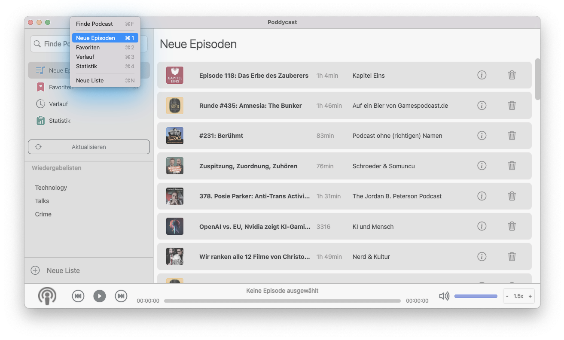This screenshot has width=564, height=340.
Task: Click the Auf ein Bier podcast artwork
Action: tap(175, 105)
